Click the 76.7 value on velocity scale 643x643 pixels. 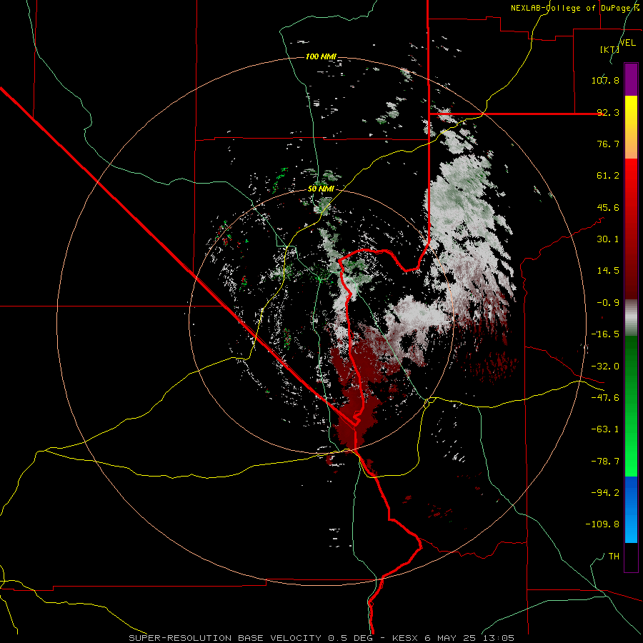coord(608,144)
